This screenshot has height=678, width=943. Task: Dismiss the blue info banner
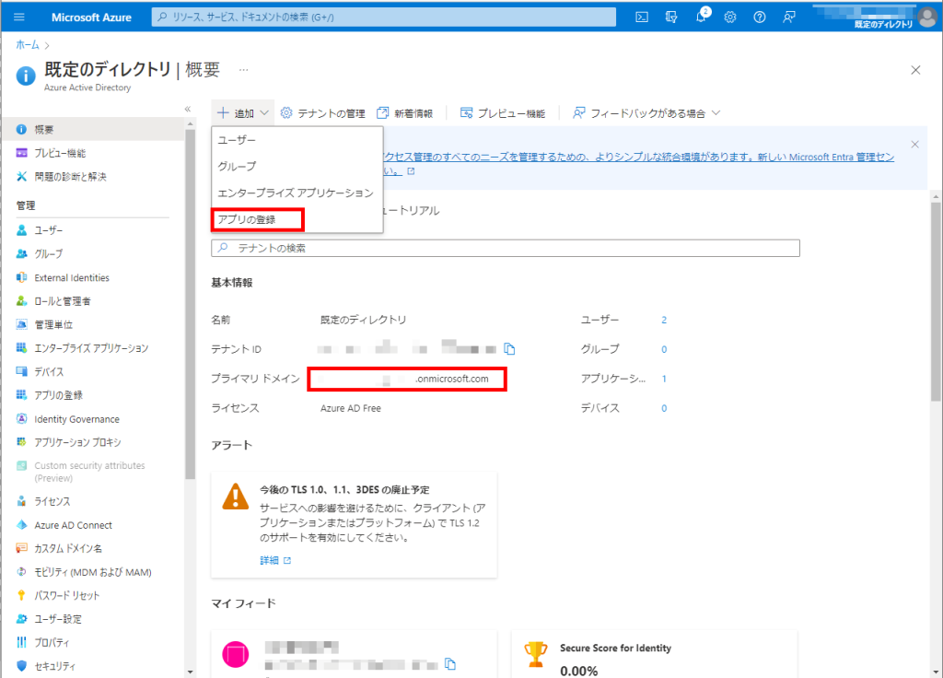click(914, 145)
